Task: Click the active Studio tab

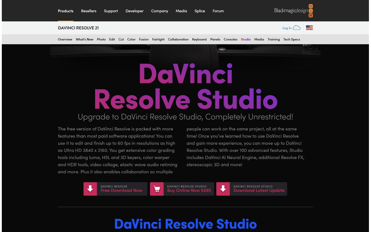Action: click(x=246, y=39)
